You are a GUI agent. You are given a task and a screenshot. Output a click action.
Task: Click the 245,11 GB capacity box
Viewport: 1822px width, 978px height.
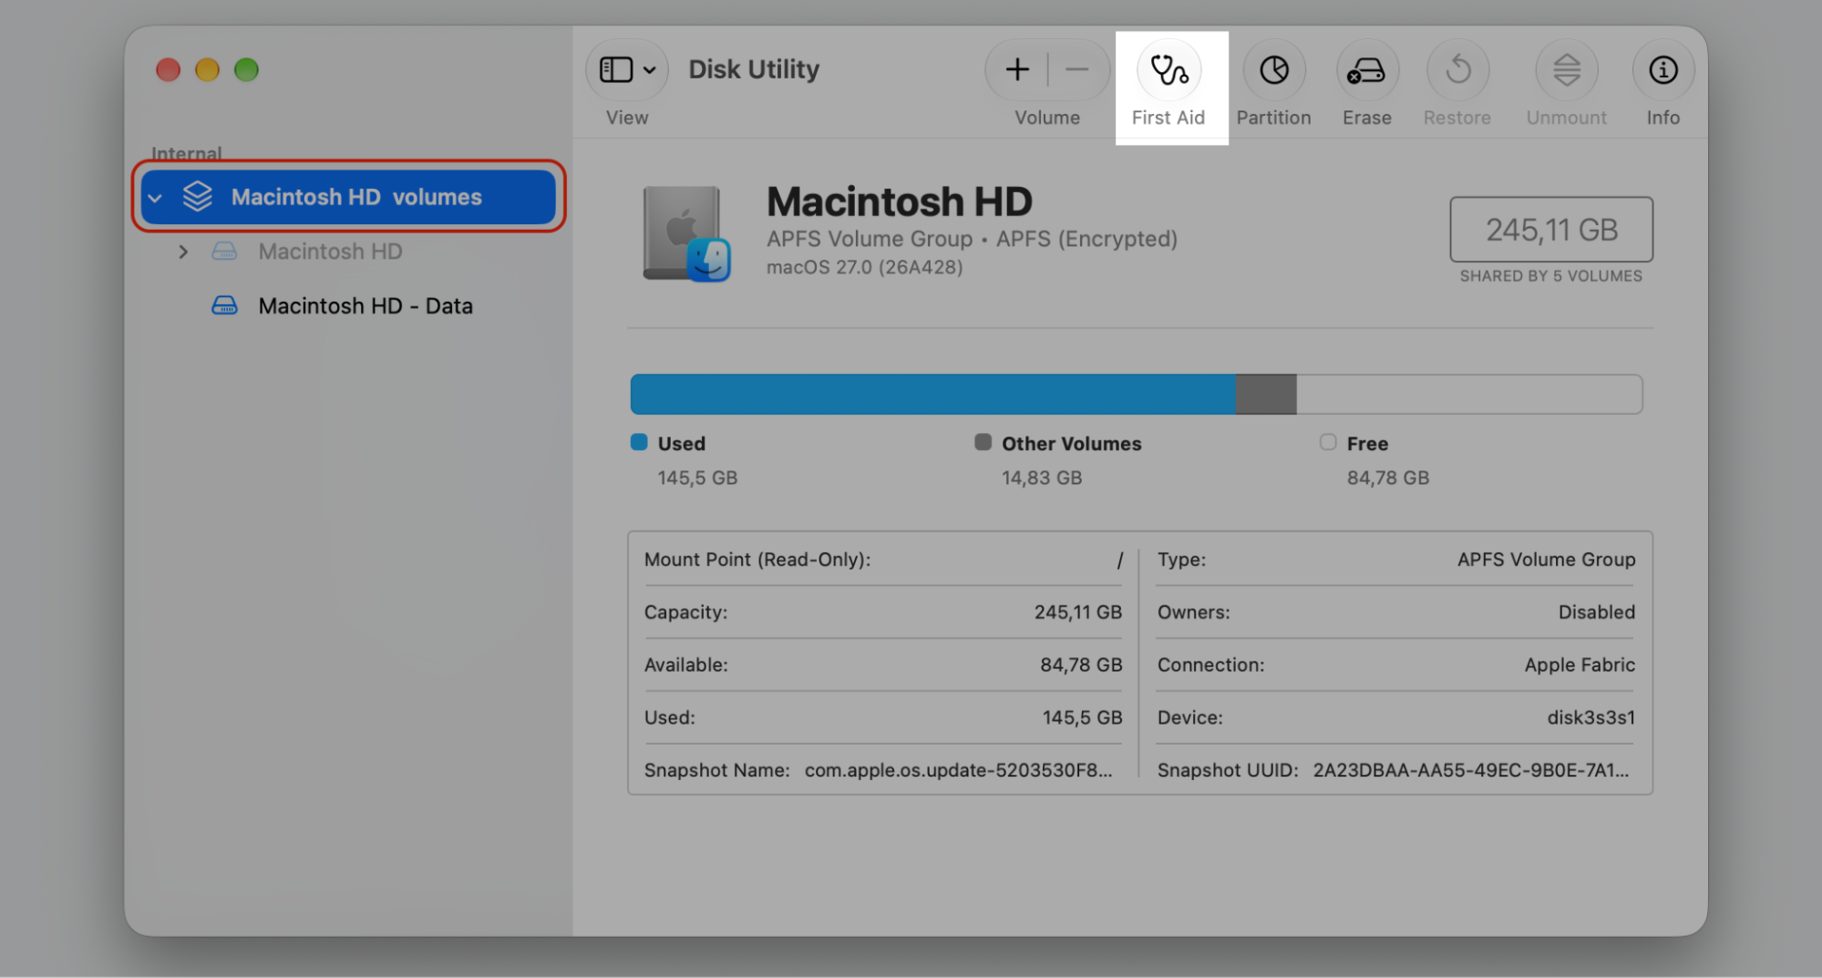pos(1551,230)
